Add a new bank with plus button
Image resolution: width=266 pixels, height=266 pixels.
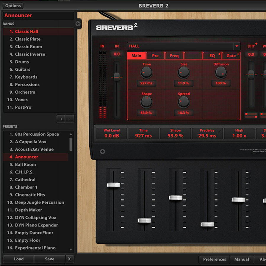coord(61,119)
